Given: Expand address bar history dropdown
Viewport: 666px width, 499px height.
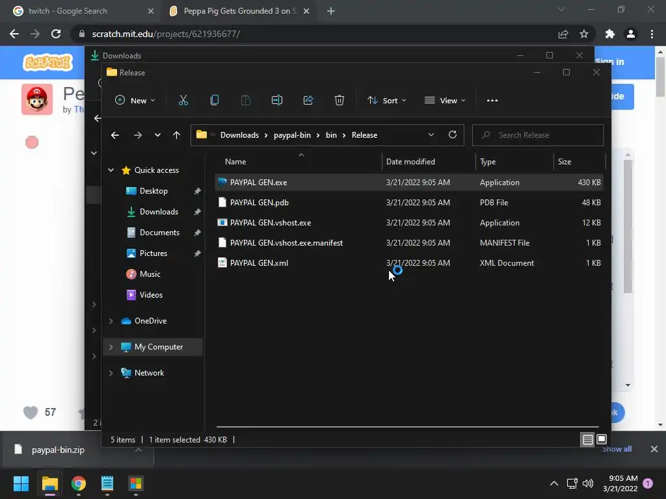Looking at the screenshot, I should [x=431, y=134].
